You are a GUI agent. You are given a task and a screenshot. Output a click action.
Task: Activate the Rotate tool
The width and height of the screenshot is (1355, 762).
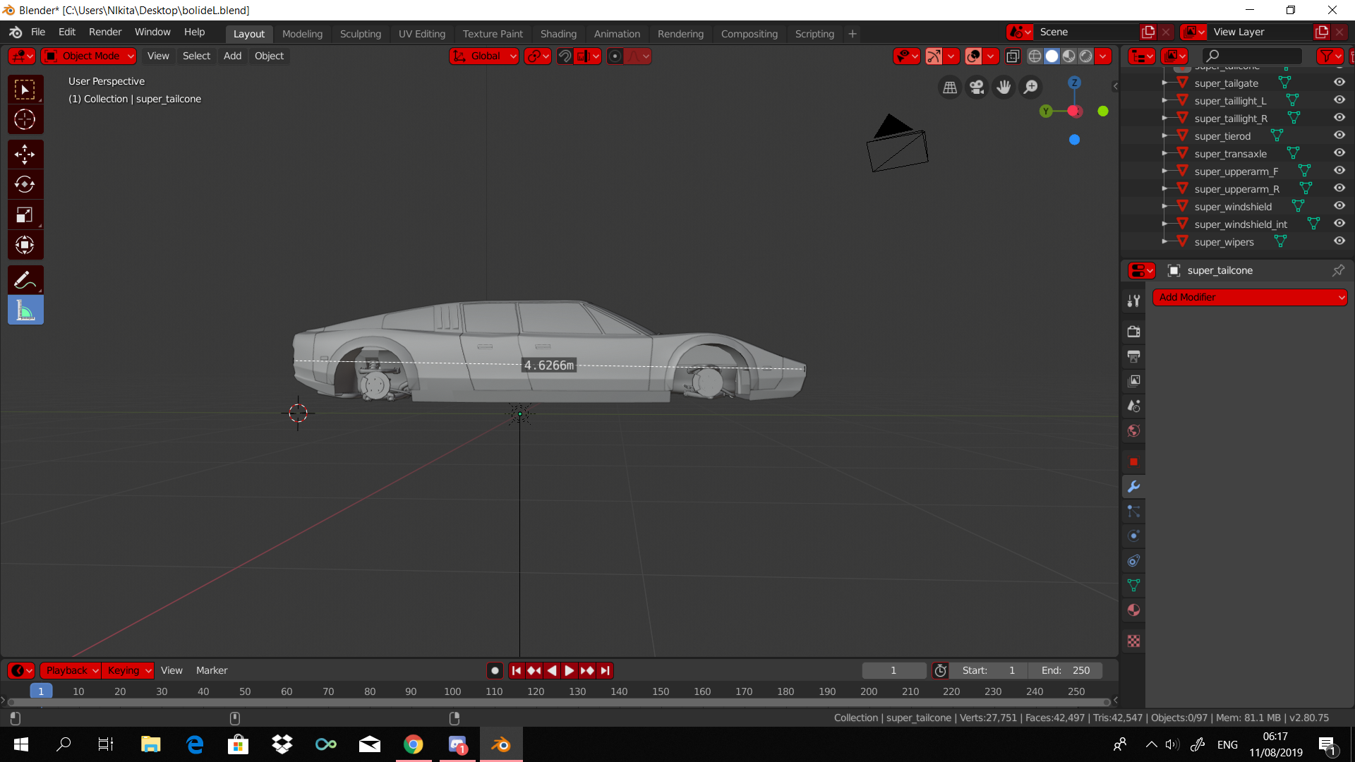pos(25,185)
